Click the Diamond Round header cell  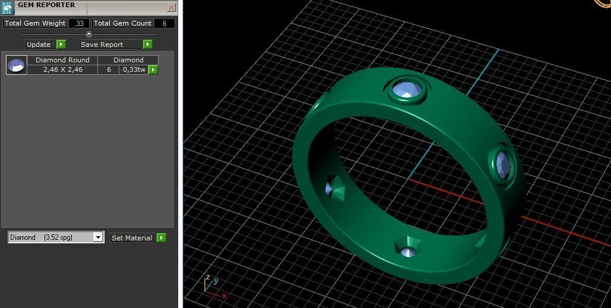[x=62, y=60]
